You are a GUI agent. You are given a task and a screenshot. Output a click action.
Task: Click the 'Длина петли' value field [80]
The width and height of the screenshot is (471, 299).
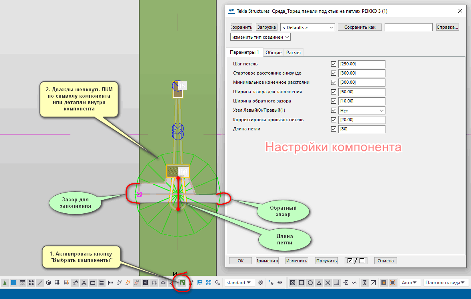point(362,129)
